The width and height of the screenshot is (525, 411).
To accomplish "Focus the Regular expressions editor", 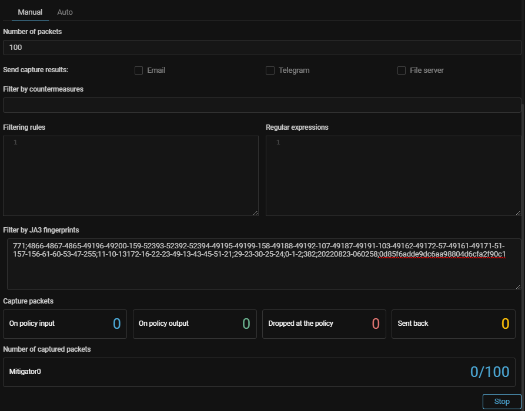I will coord(393,176).
